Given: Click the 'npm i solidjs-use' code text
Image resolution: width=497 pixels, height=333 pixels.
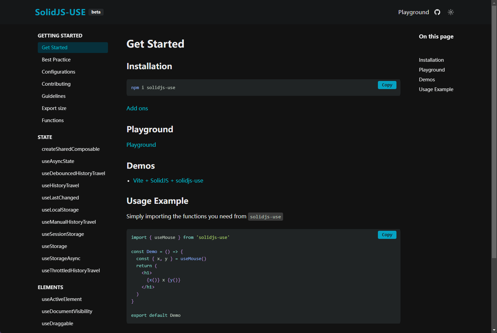Looking at the screenshot, I should point(153,88).
